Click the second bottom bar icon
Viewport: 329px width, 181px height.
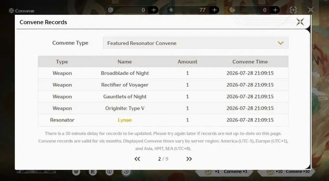93,172
